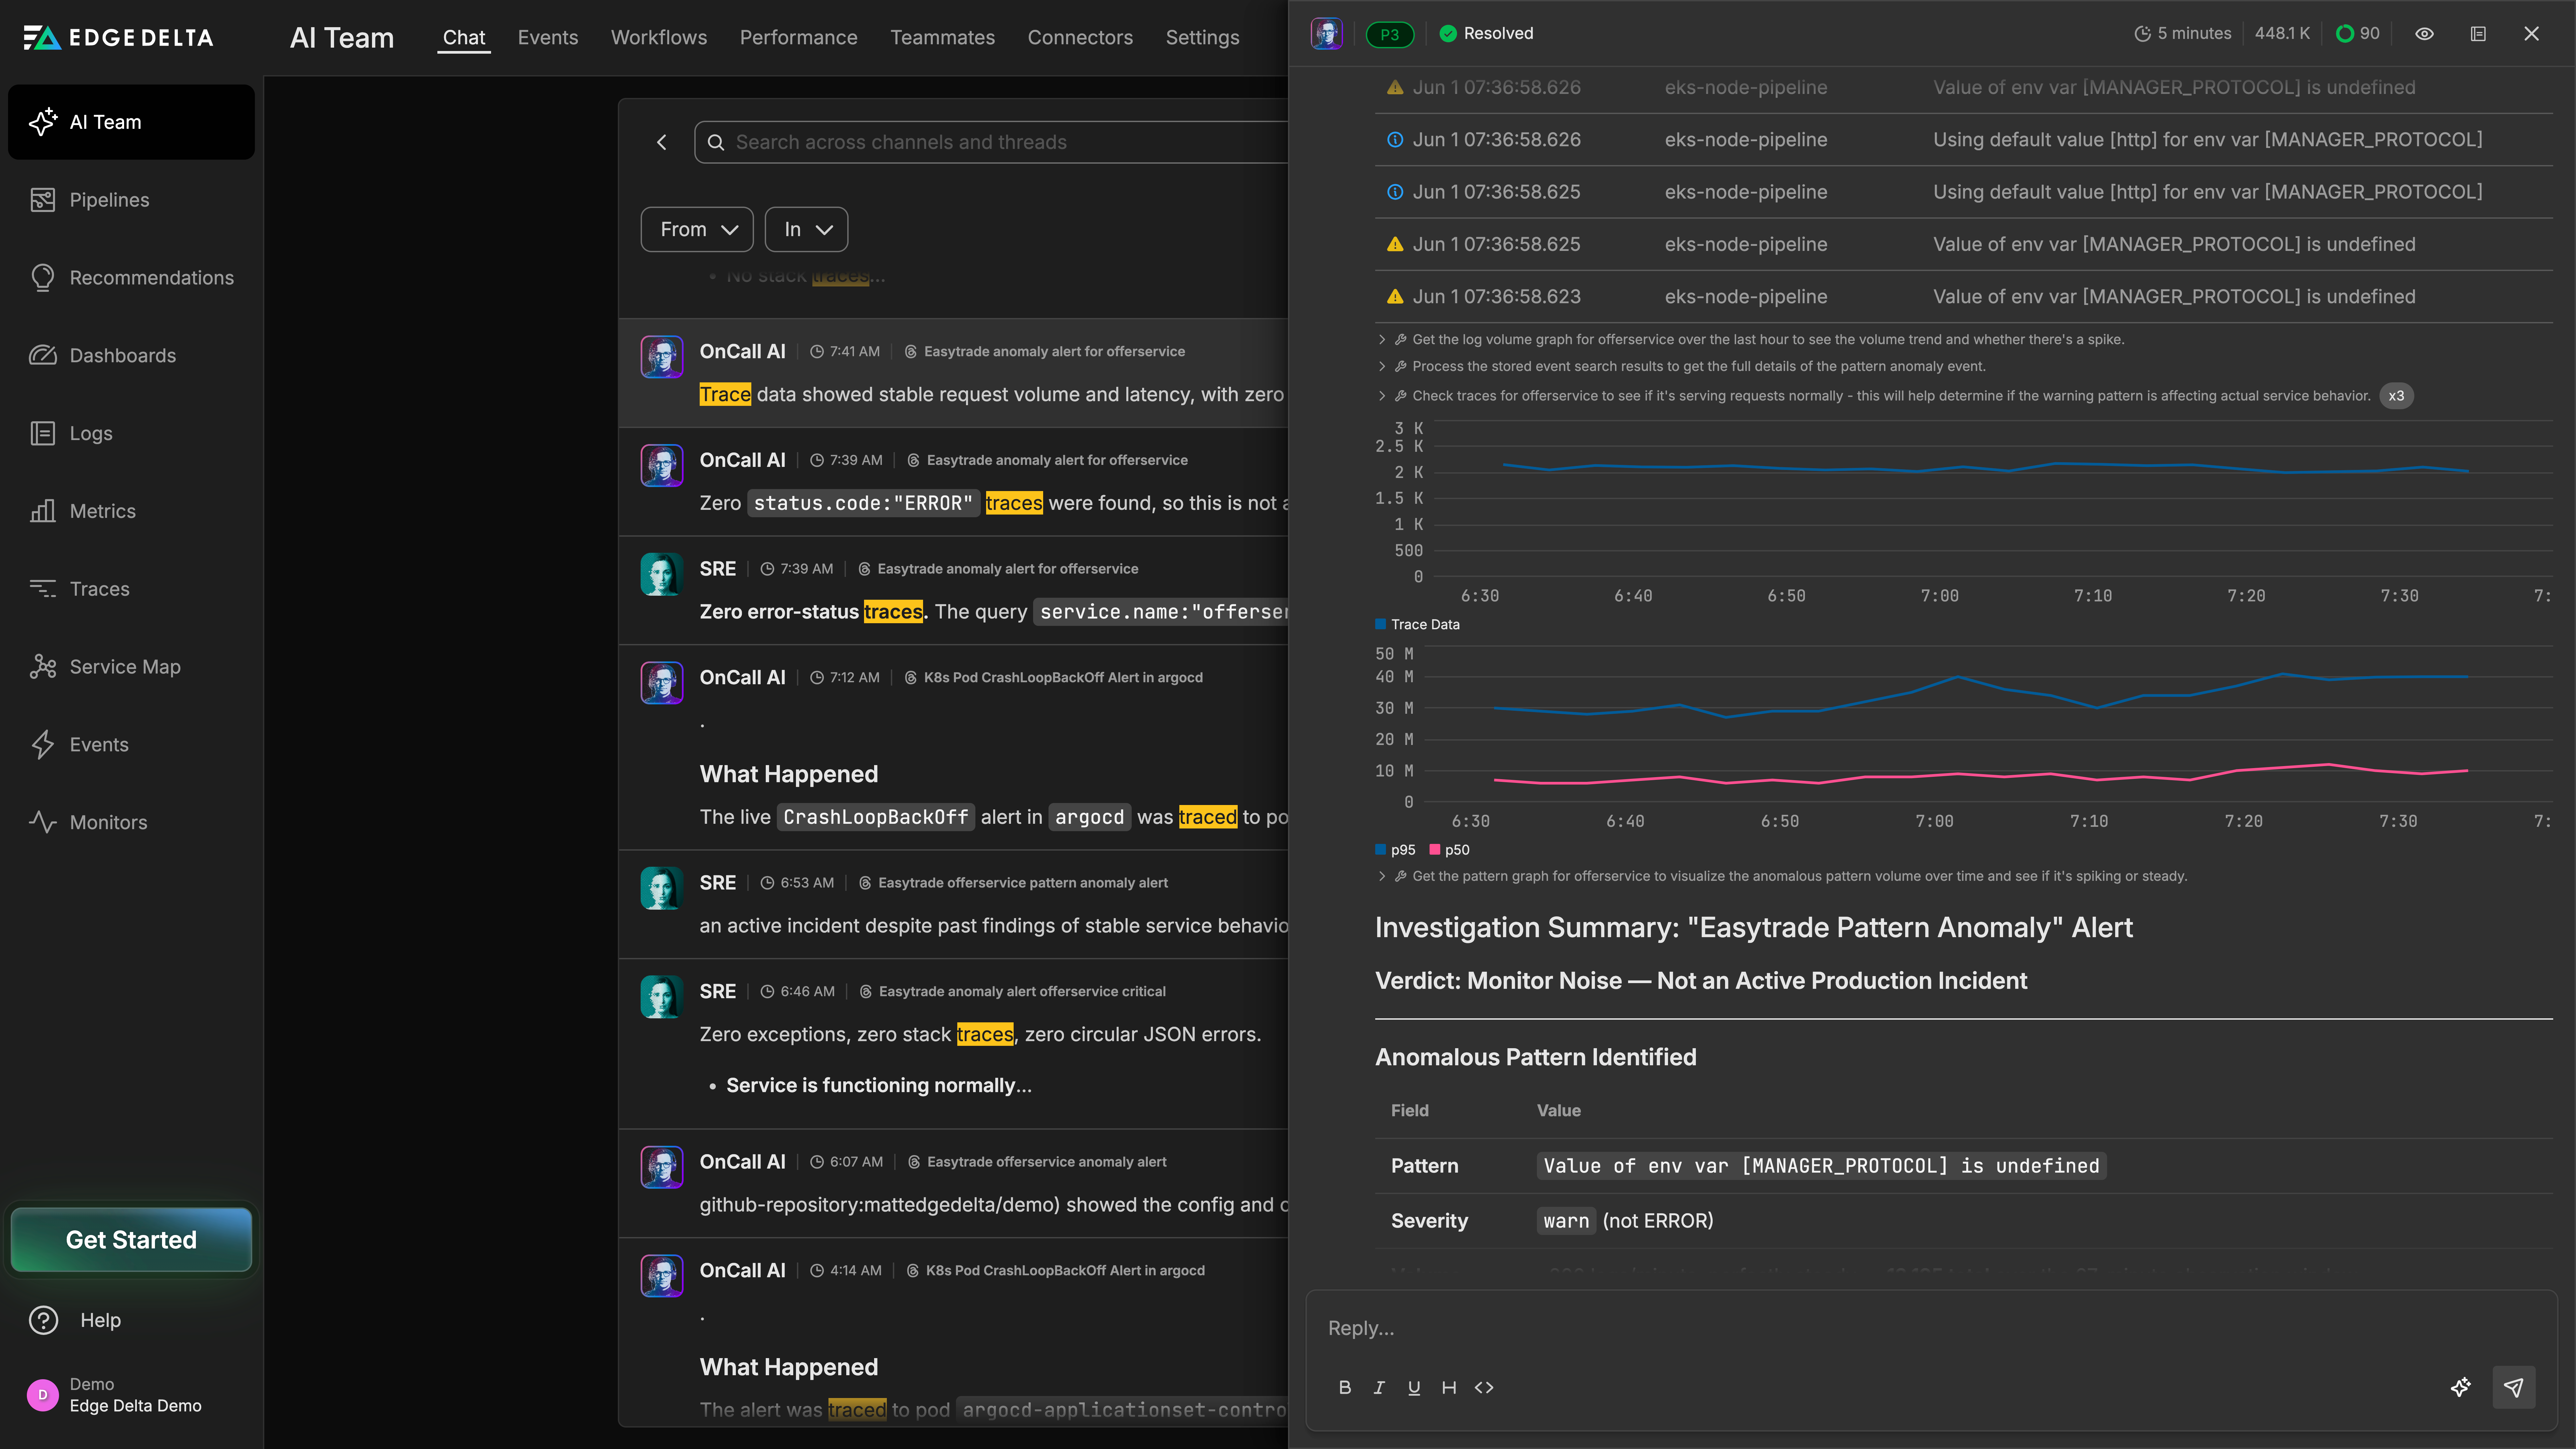Open Traces in the sidebar
2576x1449 pixels.
[131, 589]
